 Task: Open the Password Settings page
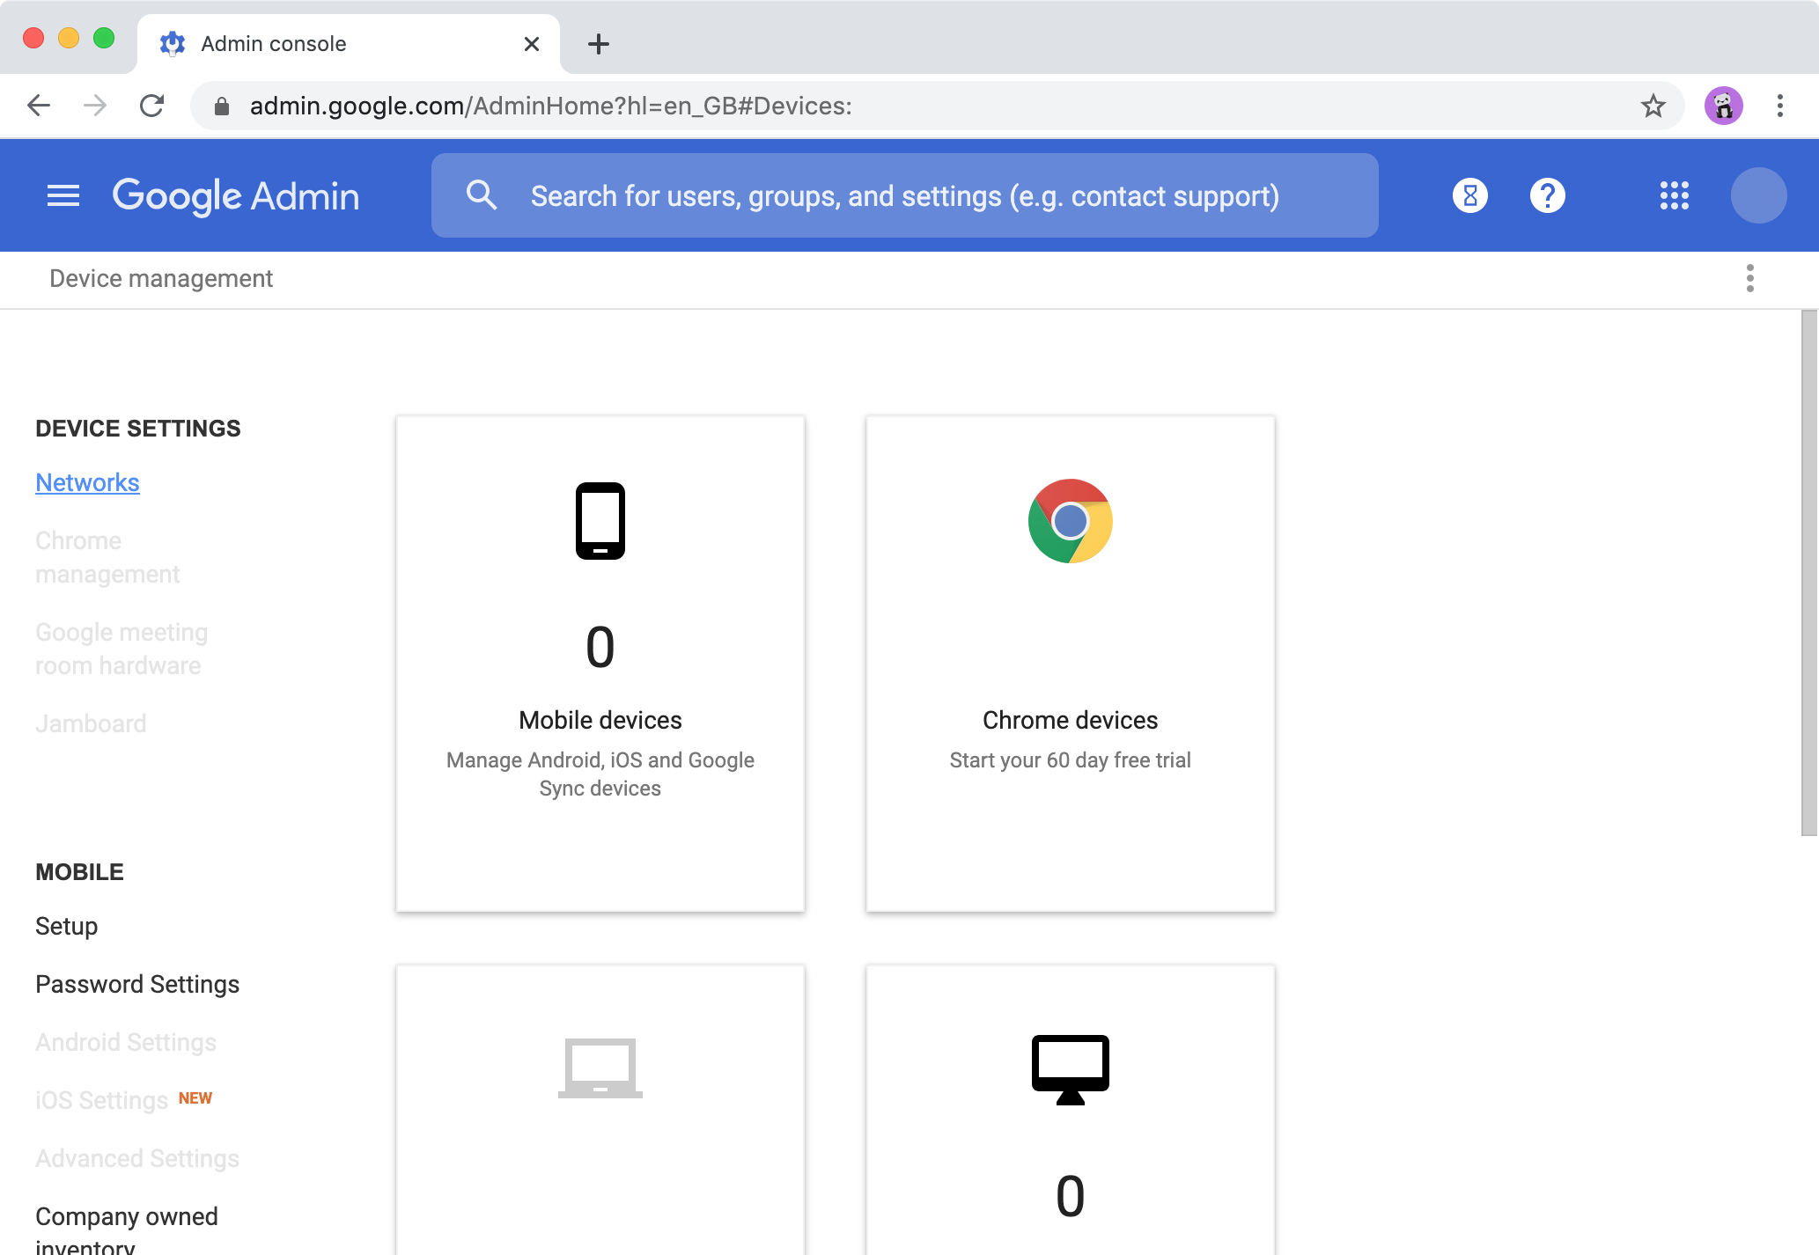pyautogui.click(x=136, y=984)
